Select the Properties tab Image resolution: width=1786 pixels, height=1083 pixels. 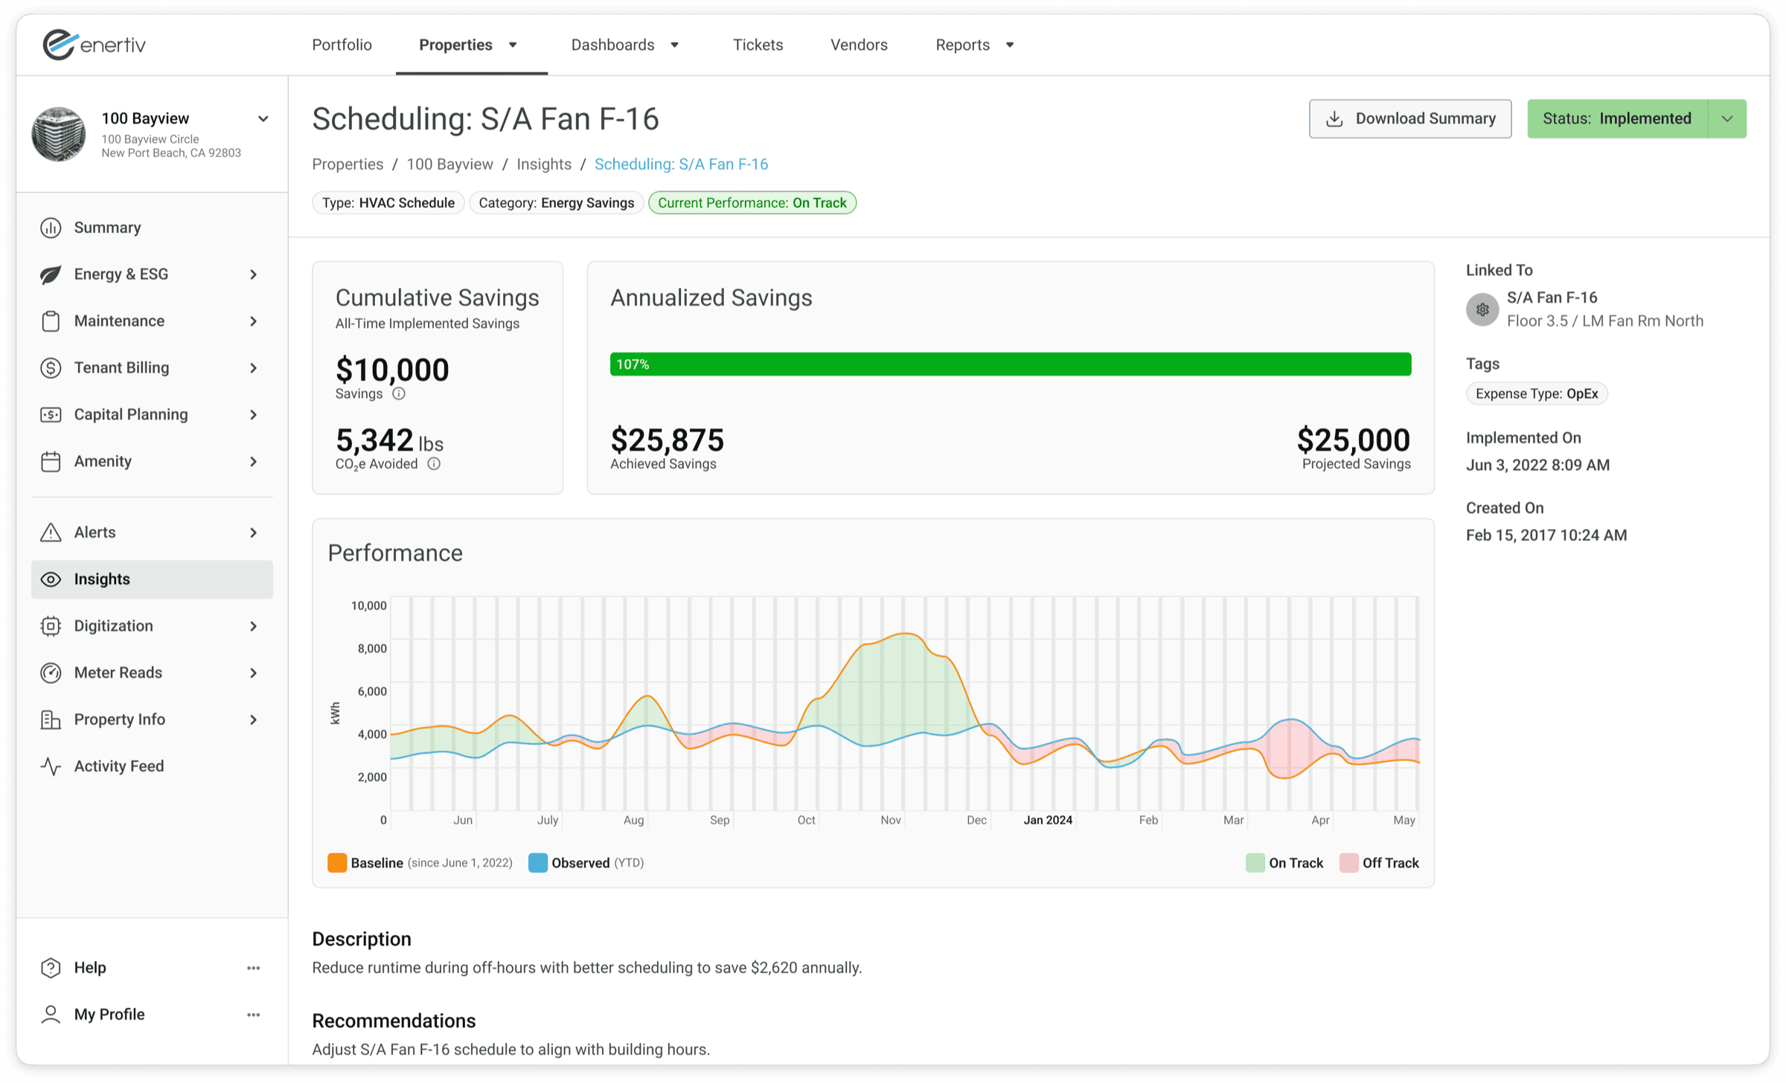[x=456, y=45]
